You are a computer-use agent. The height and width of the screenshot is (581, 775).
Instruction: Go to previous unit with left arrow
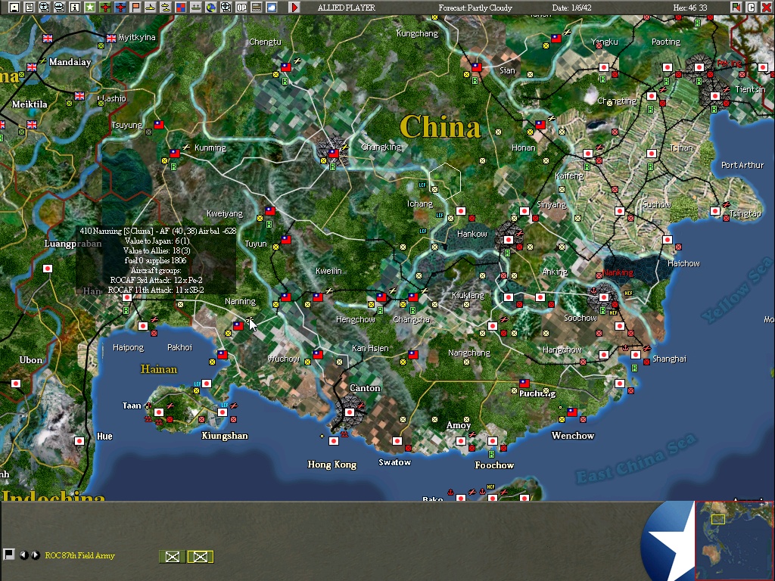(x=23, y=555)
